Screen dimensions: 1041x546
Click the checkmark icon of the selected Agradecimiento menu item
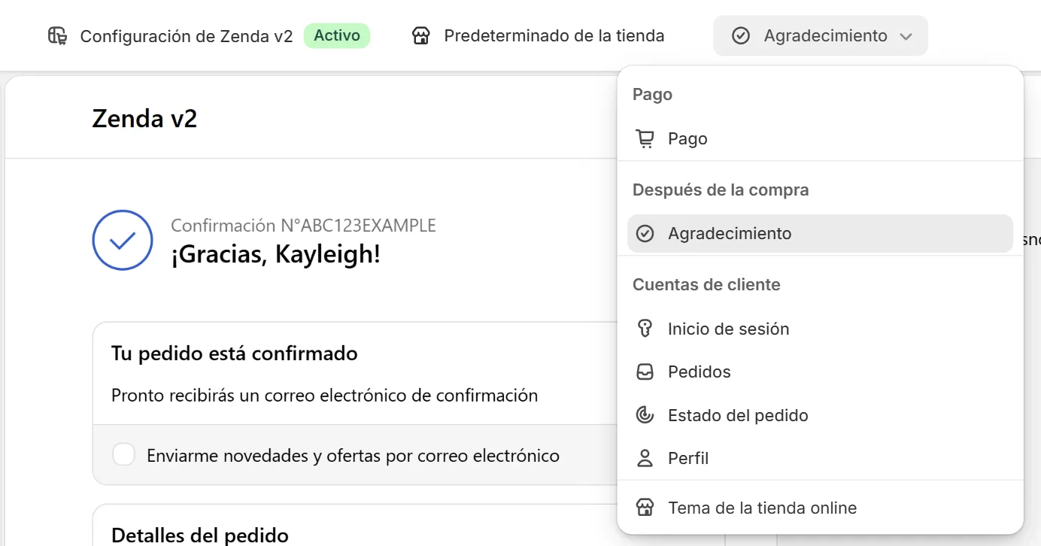[645, 233]
